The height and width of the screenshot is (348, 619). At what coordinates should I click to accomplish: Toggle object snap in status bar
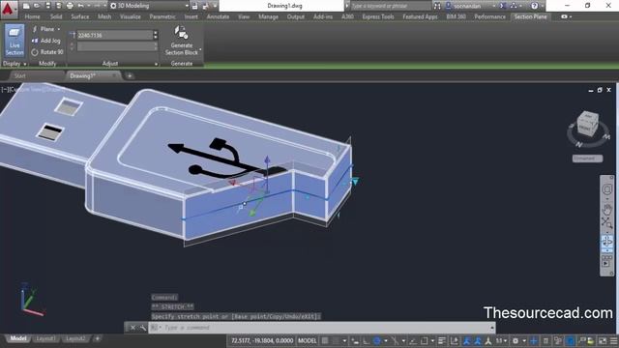click(424, 340)
